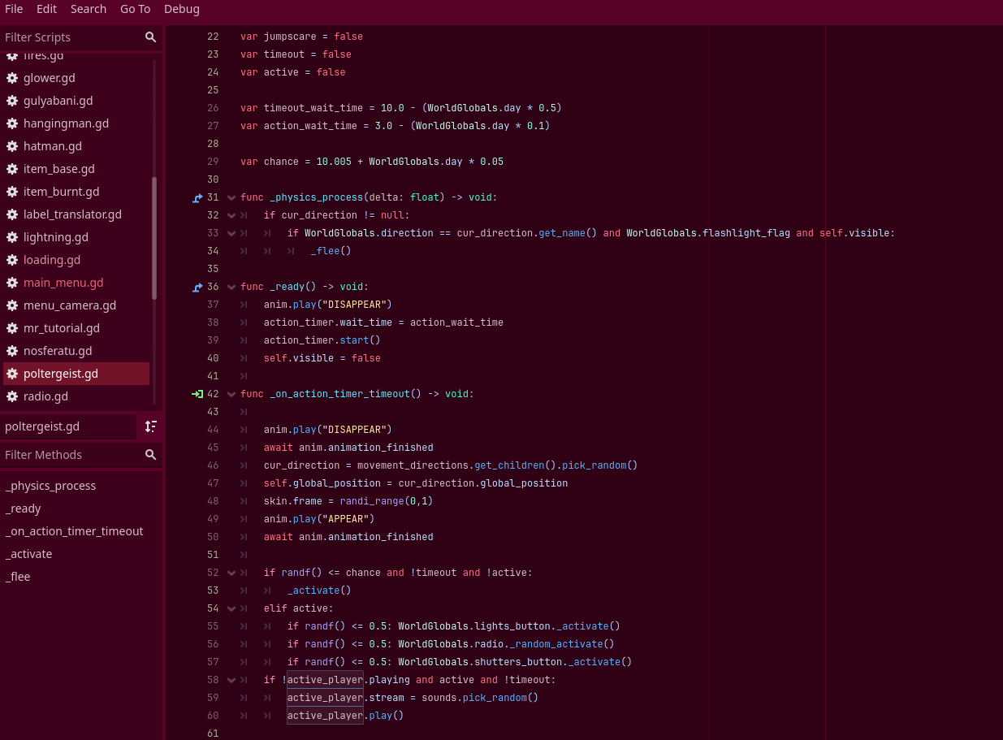Viewport: 1003px width, 740px height.
Task: Collapse the _physics_process function fold on line 31
Action: tap(231, 197)
